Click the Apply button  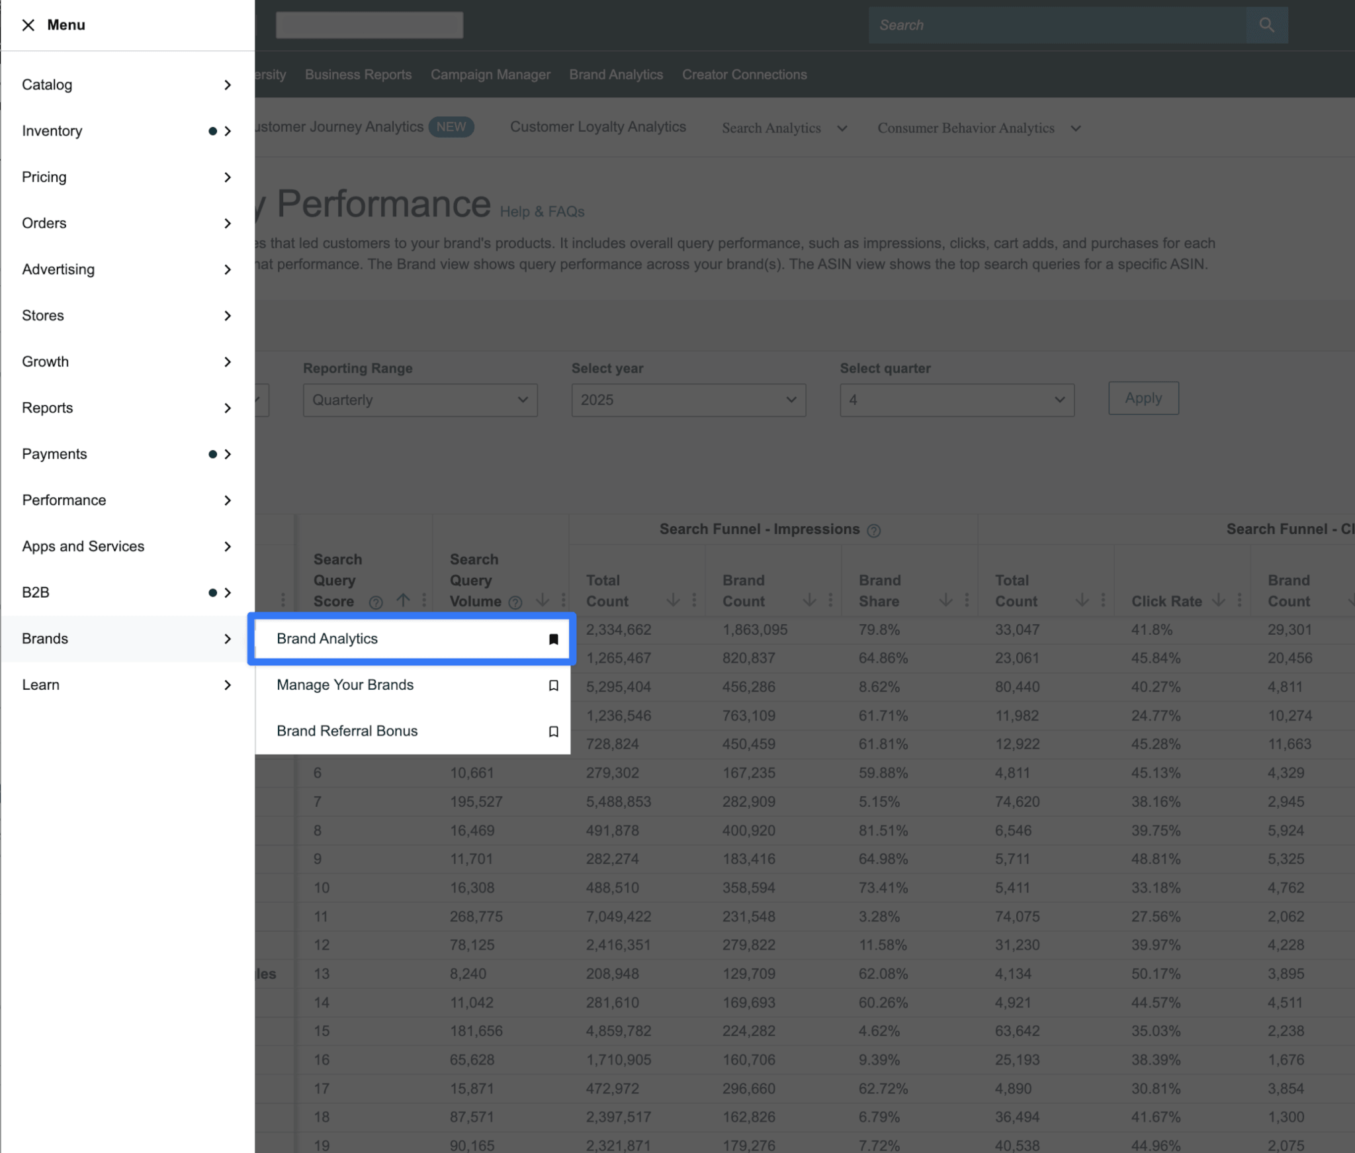[x=1143, y=398]
